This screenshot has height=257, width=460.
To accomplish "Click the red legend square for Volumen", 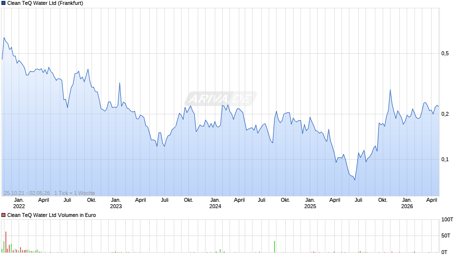I will click(x=3, y=215).
